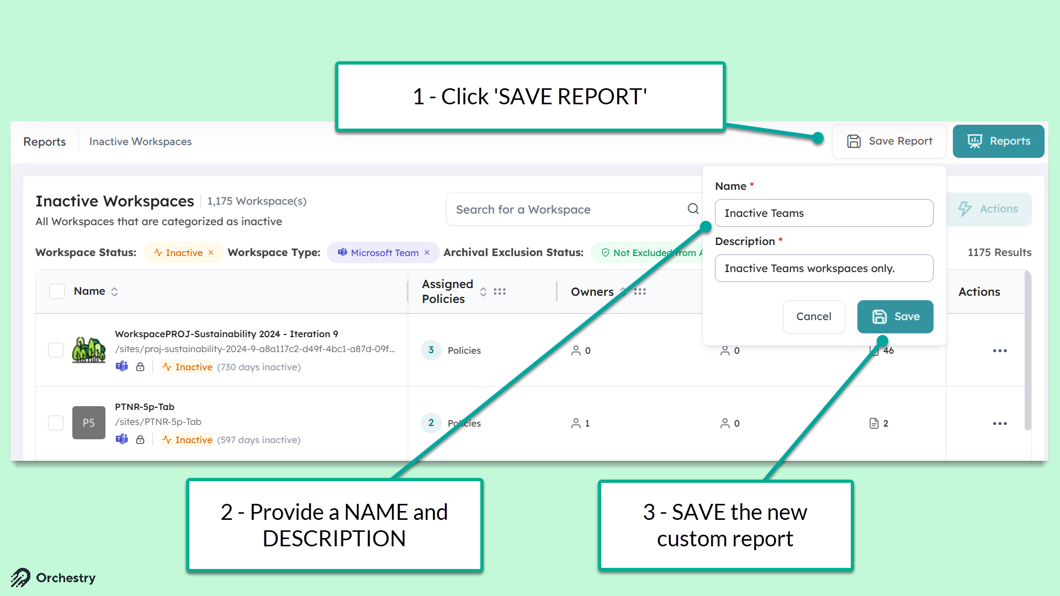Viewport: 1060px width, 596px height.
Task: Click the Teams icon under PTNR-5p-Tab
Action: click(122, 439)
